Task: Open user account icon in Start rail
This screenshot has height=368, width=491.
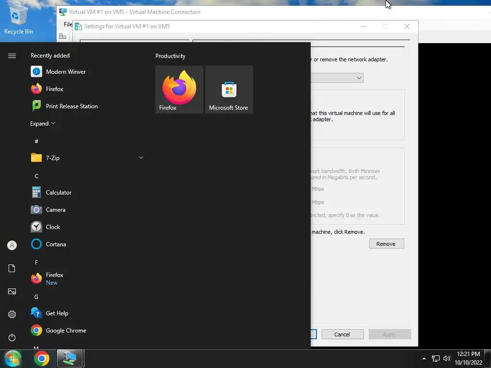Action: [12, 245]
